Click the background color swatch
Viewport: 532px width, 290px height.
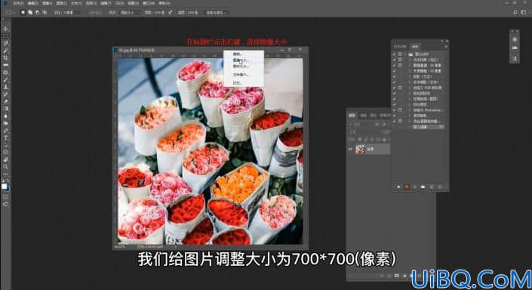click(x=8, y=189)
